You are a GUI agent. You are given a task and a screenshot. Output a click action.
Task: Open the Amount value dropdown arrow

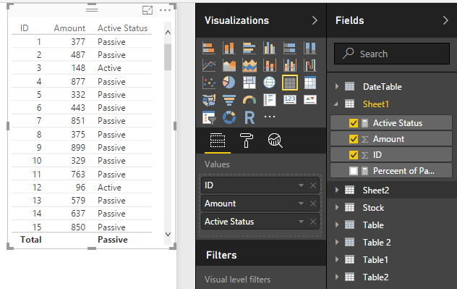301,204
